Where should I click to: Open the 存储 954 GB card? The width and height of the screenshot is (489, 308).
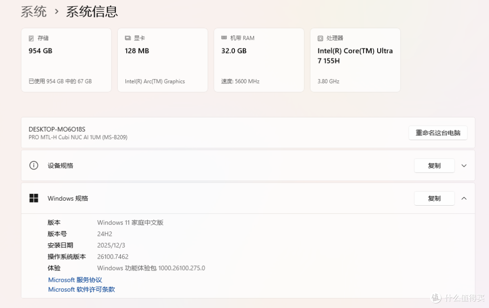(66, 60)
